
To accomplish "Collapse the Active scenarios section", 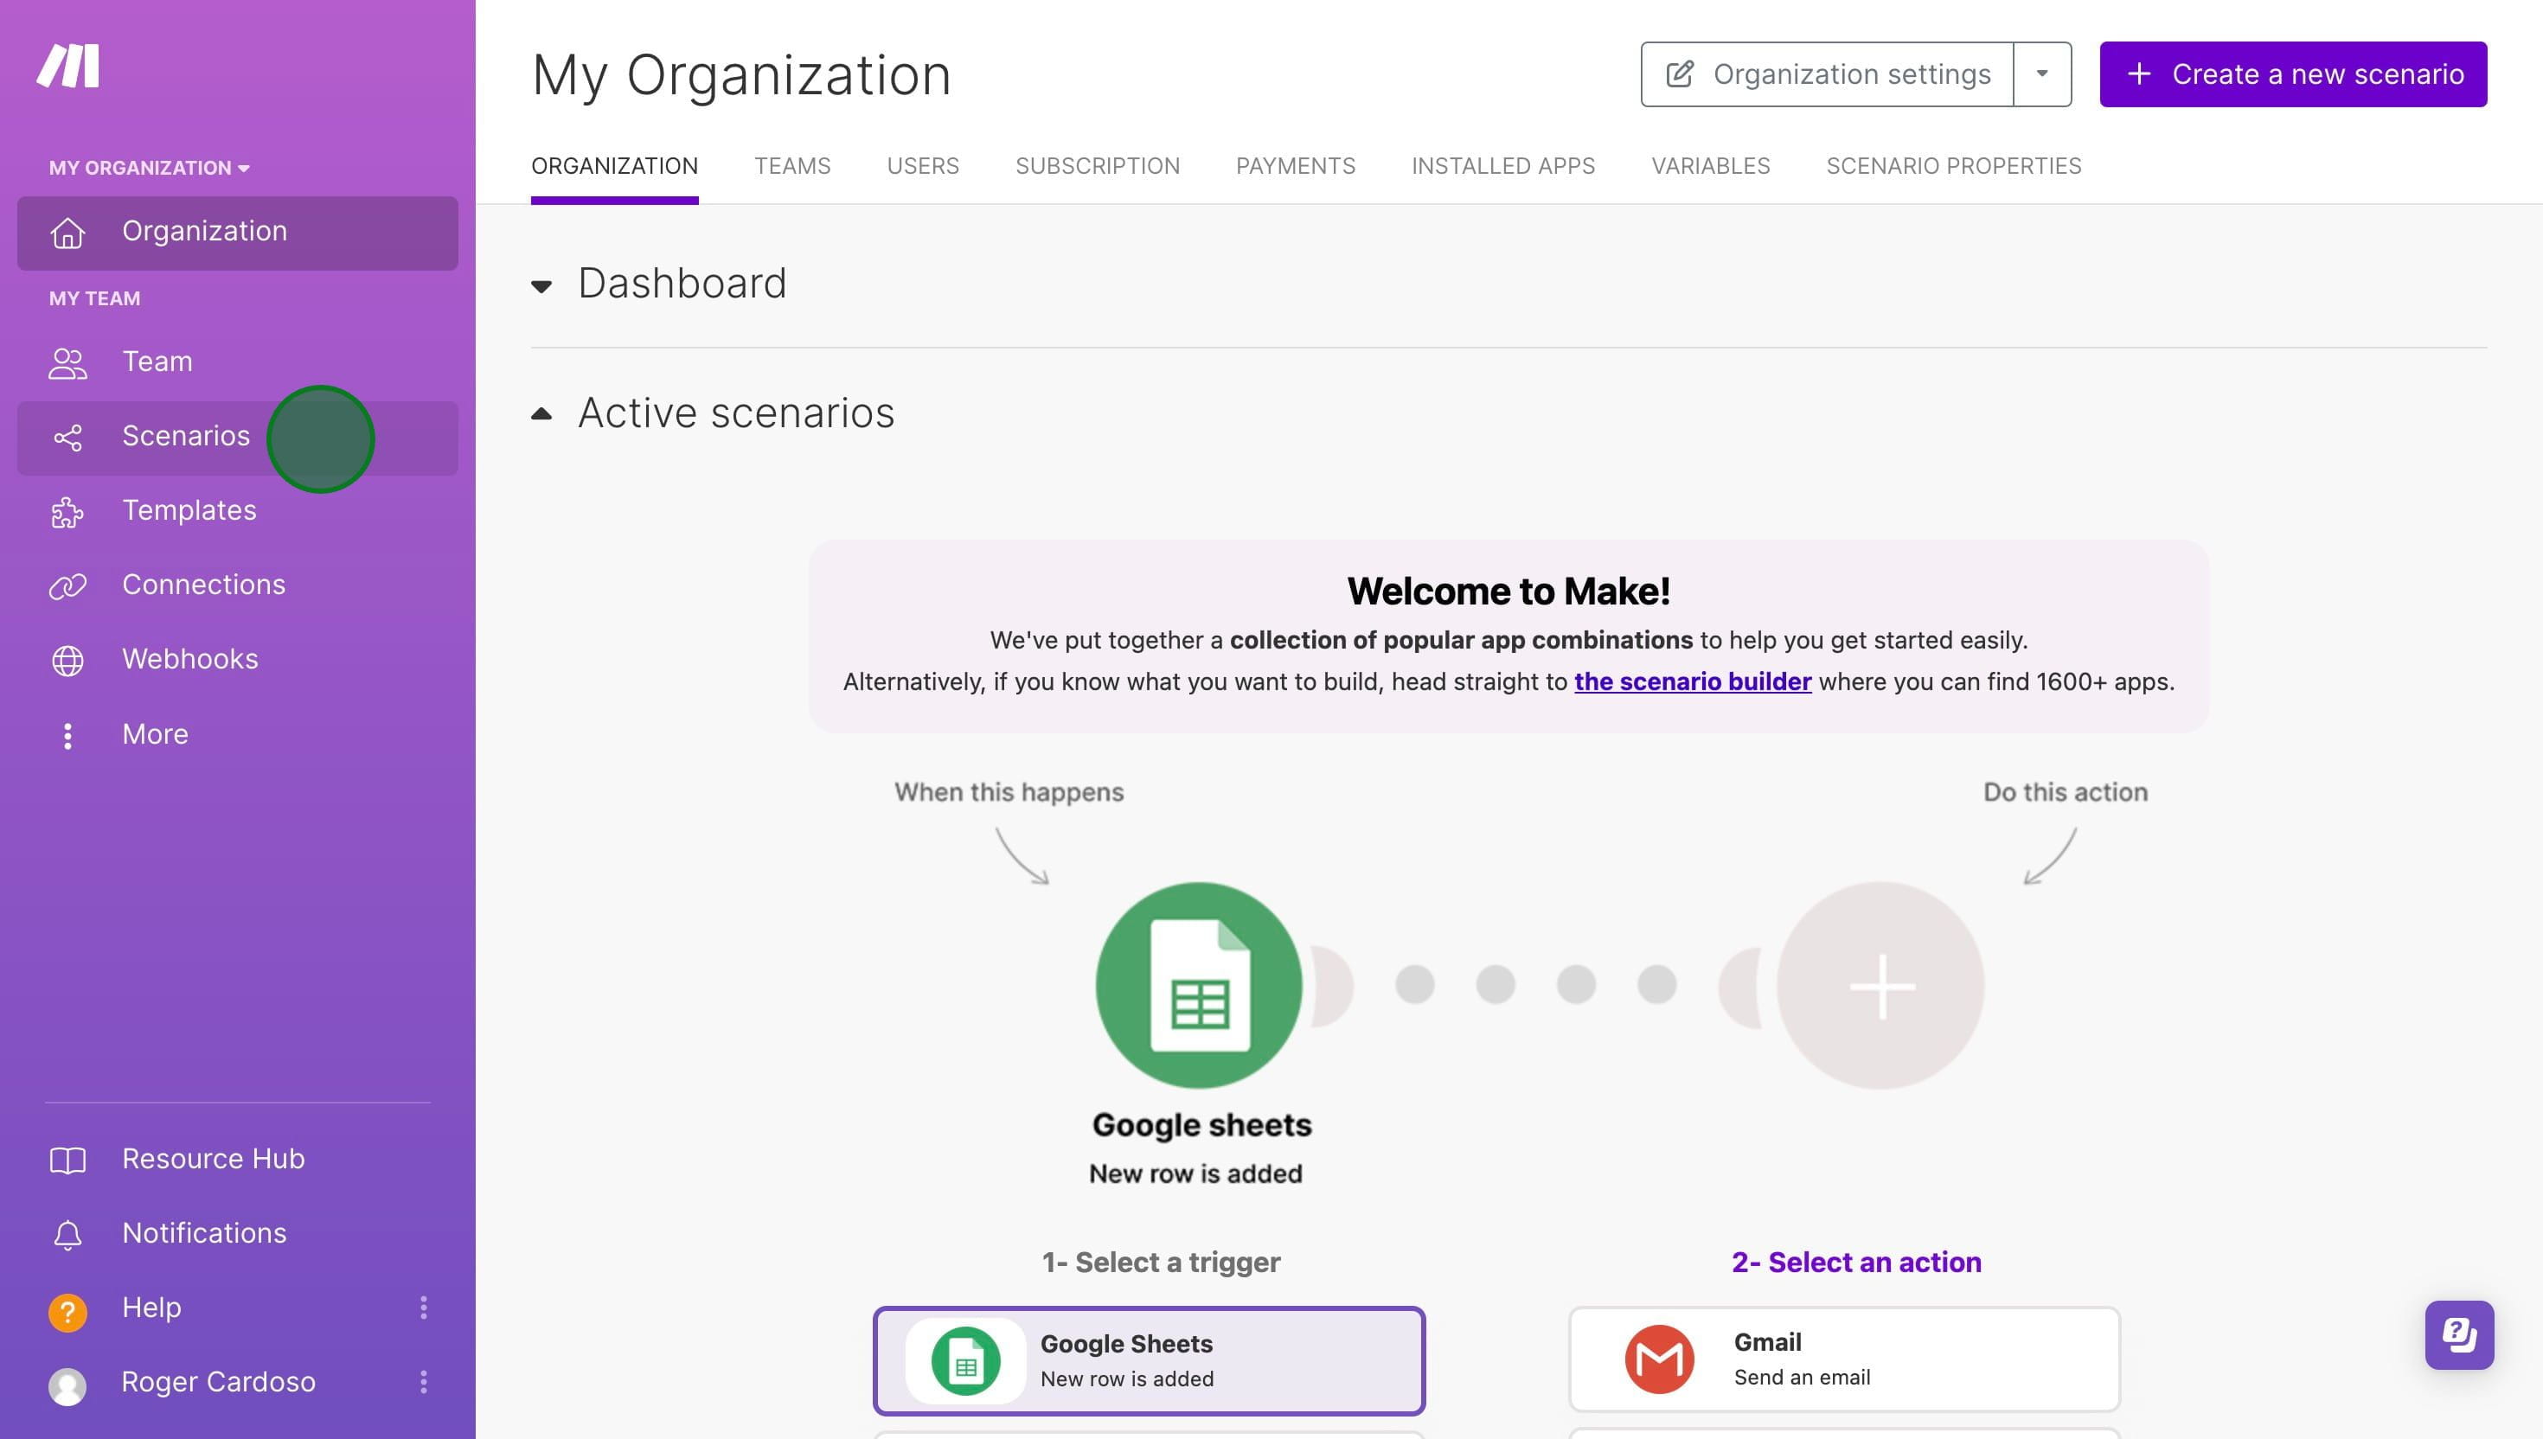I will point(541,414).
